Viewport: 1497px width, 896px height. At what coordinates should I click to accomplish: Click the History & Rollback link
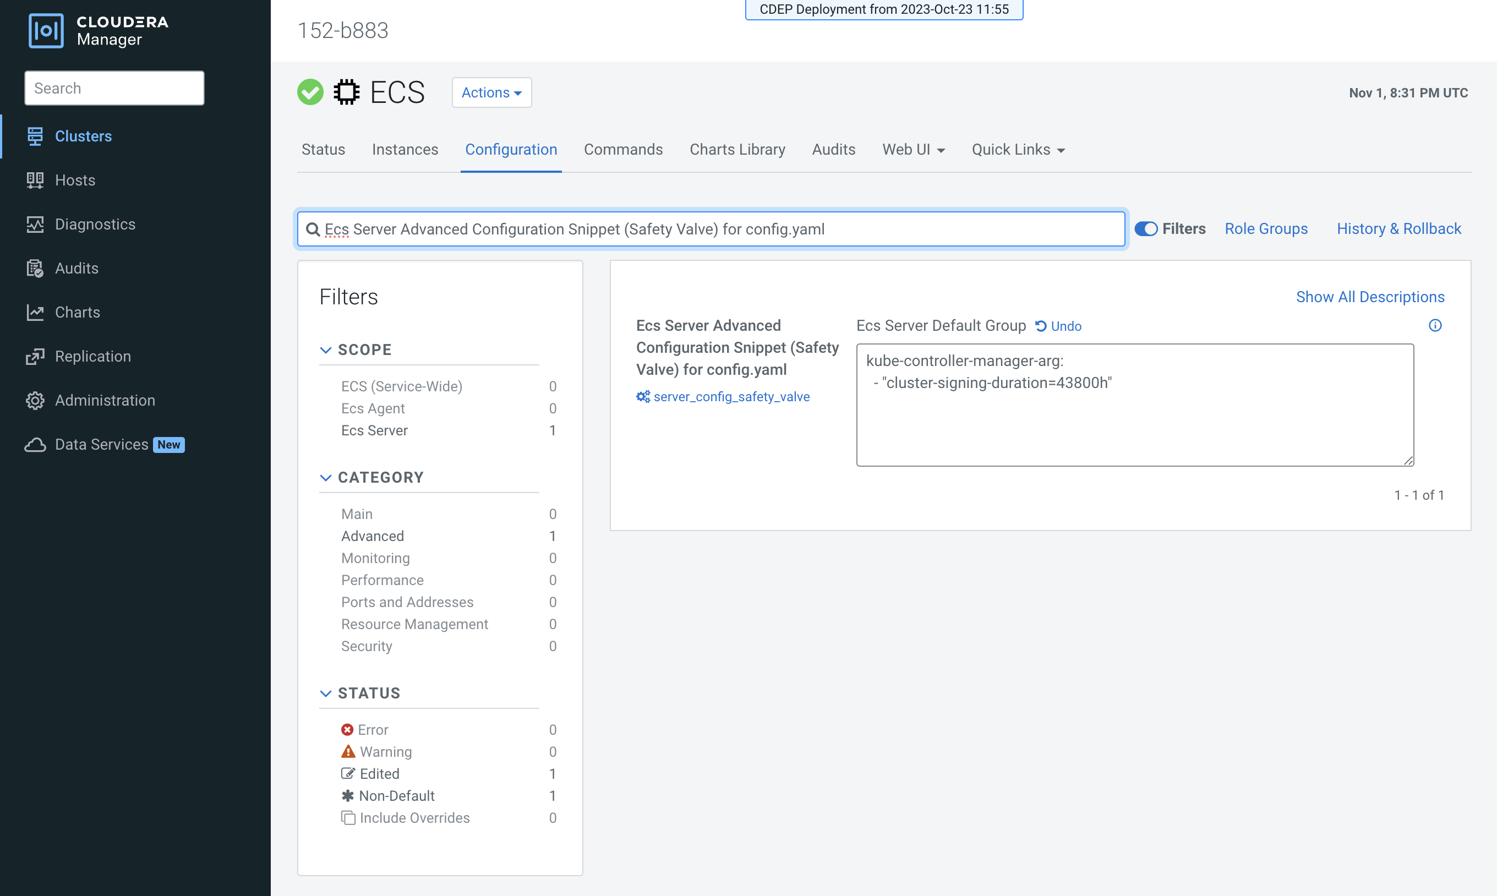click(x=1398, y=229)
